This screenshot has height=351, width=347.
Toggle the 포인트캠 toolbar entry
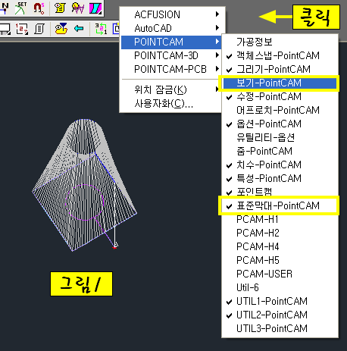(280, 192)
